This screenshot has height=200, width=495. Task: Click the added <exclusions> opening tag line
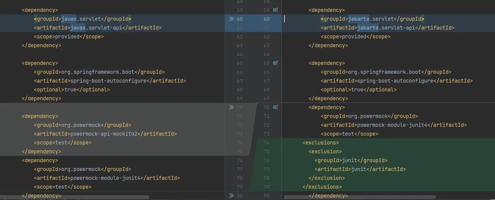tap(320, 143)
